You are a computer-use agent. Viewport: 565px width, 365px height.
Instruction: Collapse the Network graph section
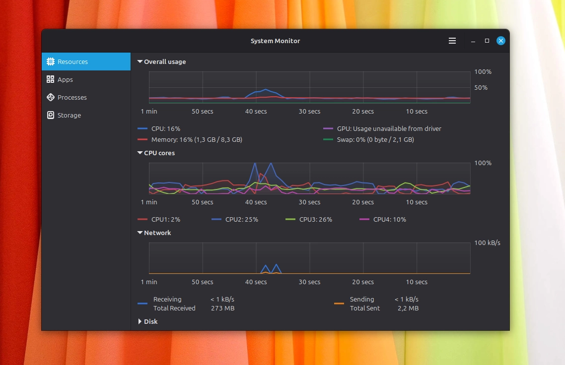coord(140,233)
